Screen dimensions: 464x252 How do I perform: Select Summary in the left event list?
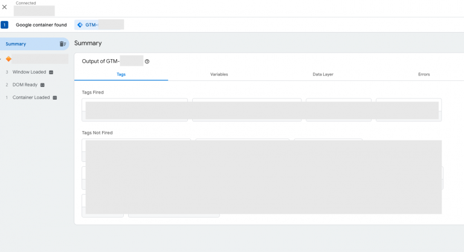click(x=16, y=44)
